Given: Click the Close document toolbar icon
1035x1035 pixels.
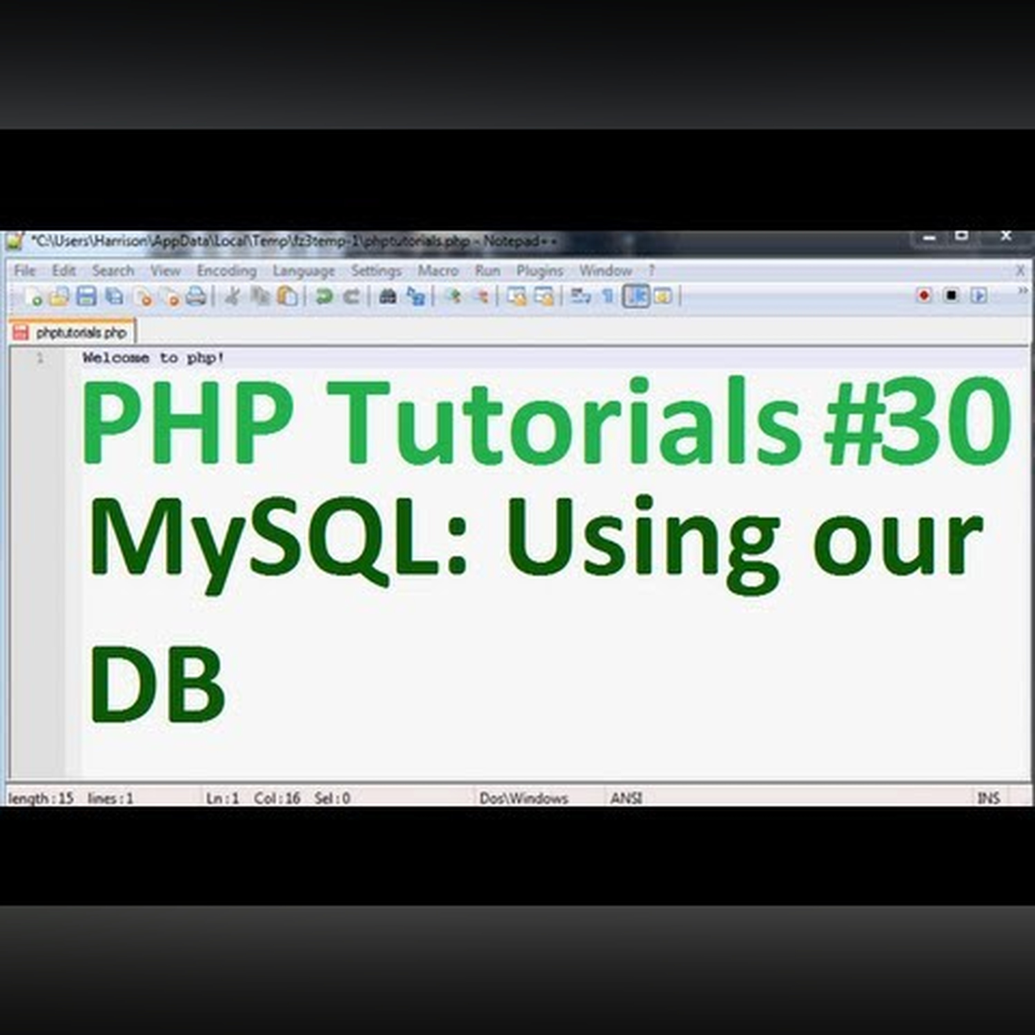Looking at the screenshot, I should [142, 296].
